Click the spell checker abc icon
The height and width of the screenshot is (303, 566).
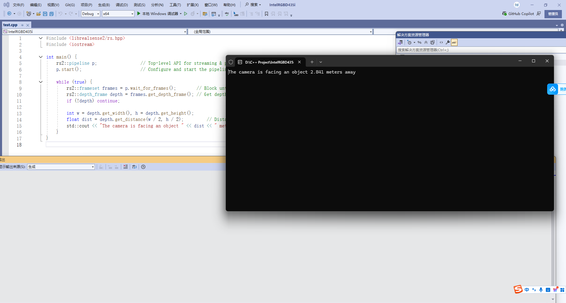pyautogui.click(x=227, y=14)
